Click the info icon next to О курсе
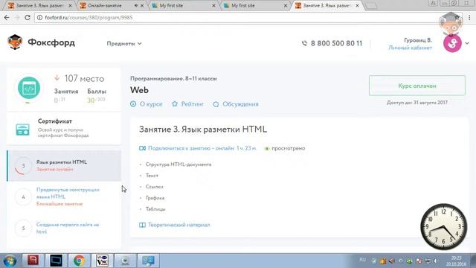This screenshot has width=476, height=268. tap(133, 104)
